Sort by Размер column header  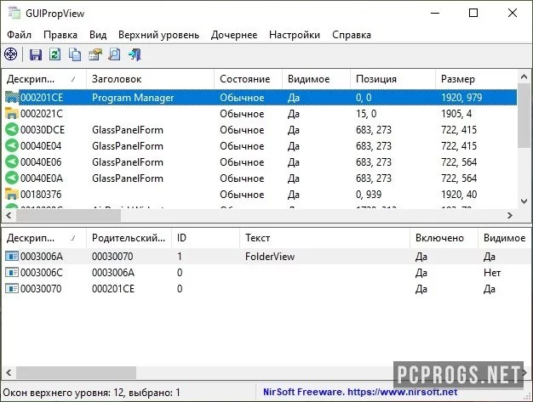click(x=476, y=79)
